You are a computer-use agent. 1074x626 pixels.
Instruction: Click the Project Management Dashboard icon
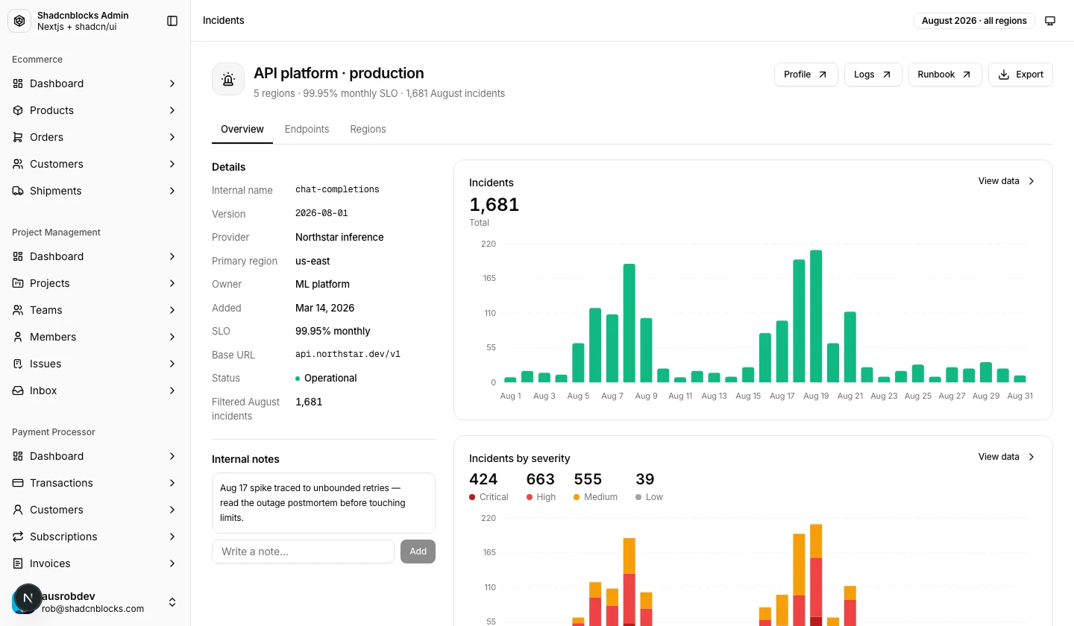pyautogui.click(x=18, y=256)
